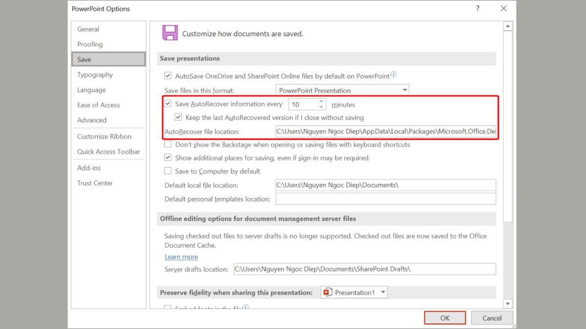Image resolution: width=586 pixels, height=329 pixels.
Task: Click the Server drafts location field
Action: coord(365,269)
